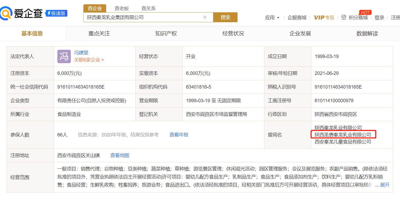Click the 搜索 search button

[225, 17]
